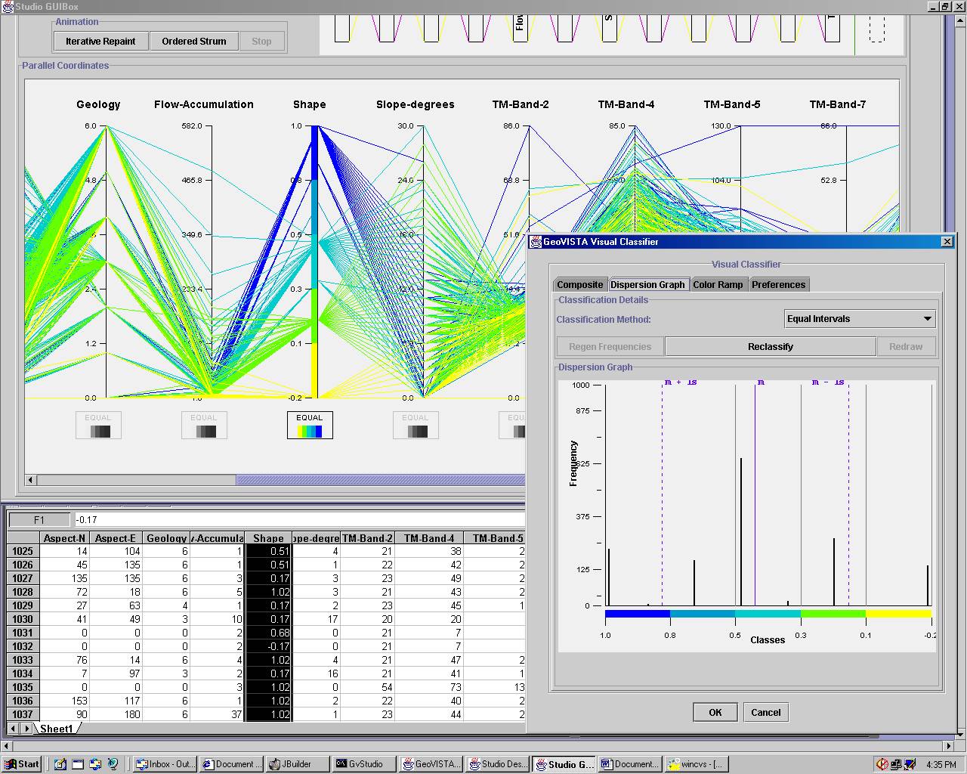Select the Shape column header in spreadsheet
The height and width of the screenshot is (774, 967).
268,538
